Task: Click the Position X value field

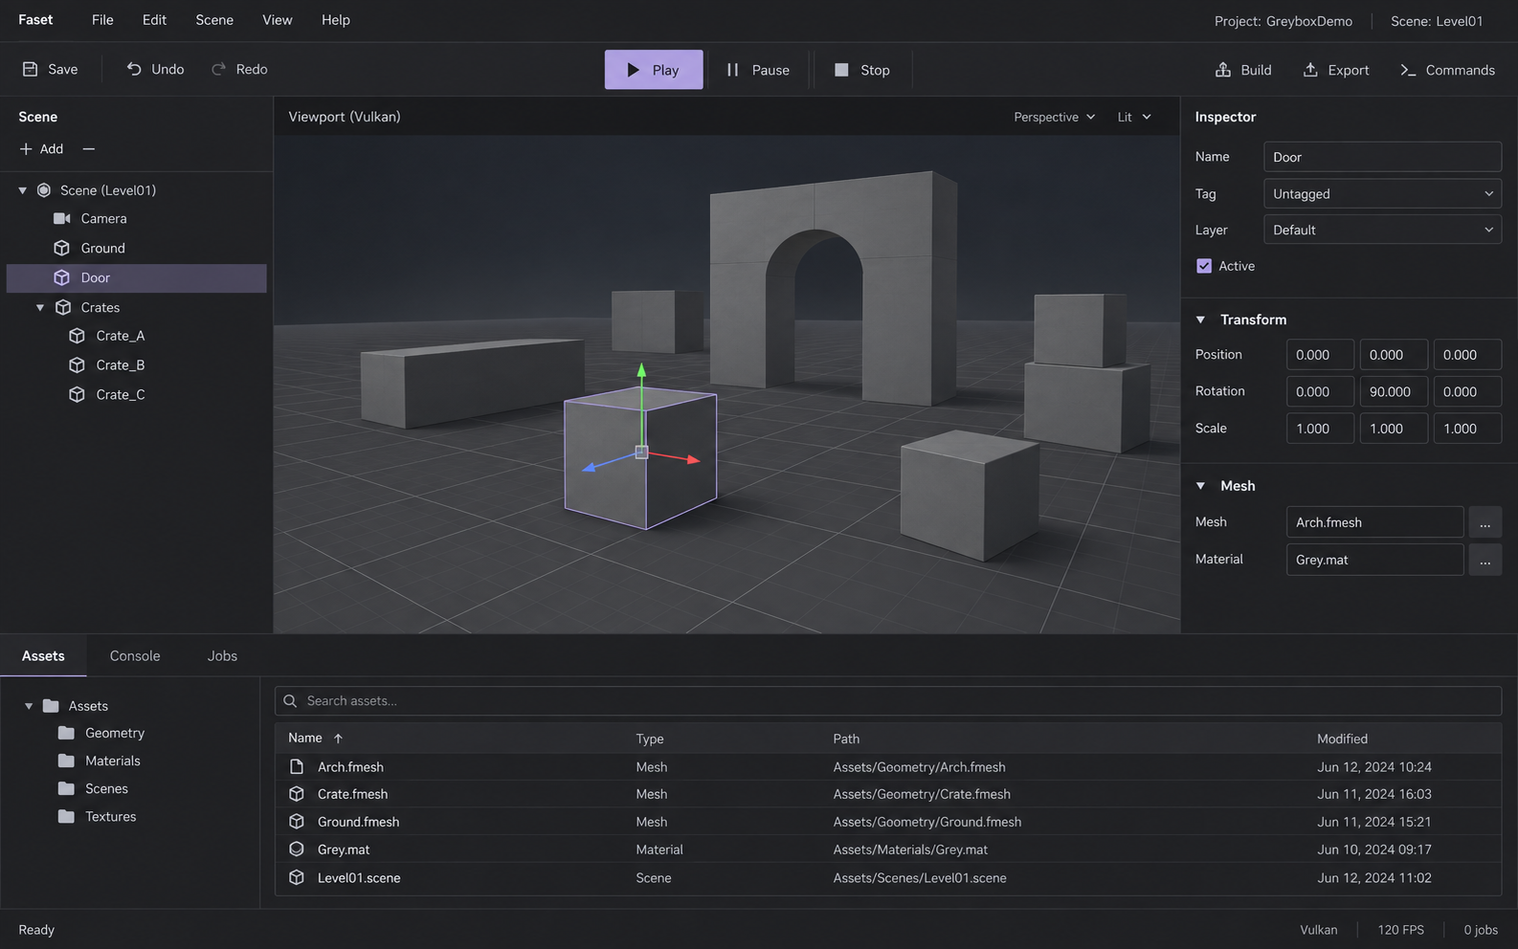Action: coord(1320,355)
